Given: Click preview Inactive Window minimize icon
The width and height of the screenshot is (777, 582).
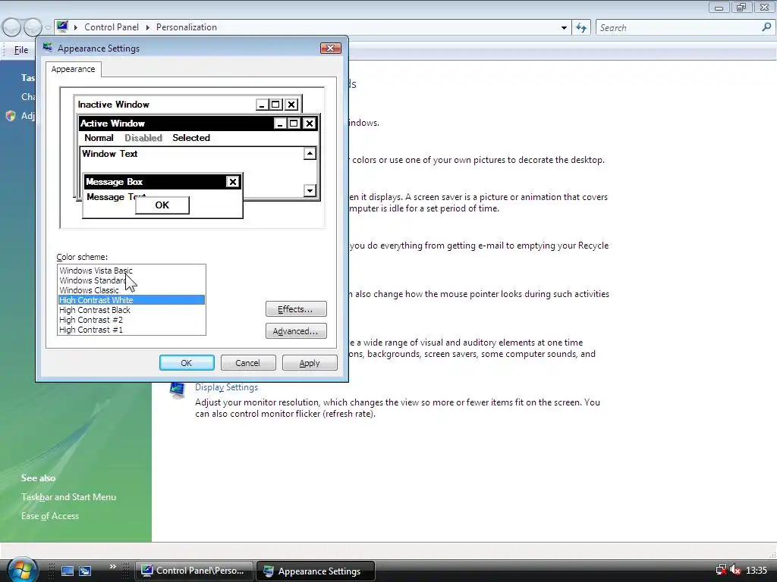Looking at the screenshot, I should 262,105.
